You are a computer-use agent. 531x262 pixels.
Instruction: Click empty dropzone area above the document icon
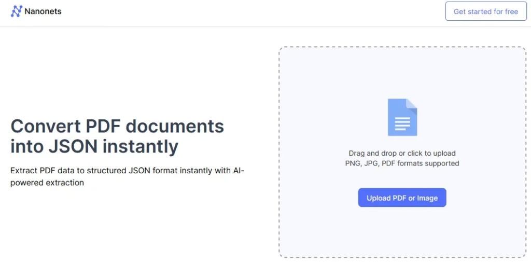coord(402,73)
